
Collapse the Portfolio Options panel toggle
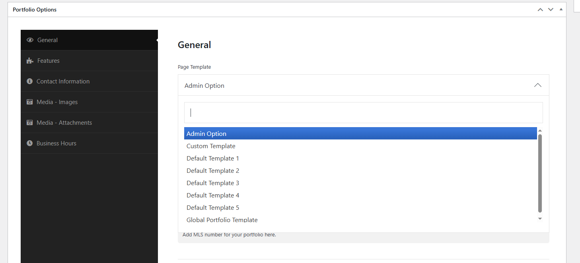tap(561, 9)
